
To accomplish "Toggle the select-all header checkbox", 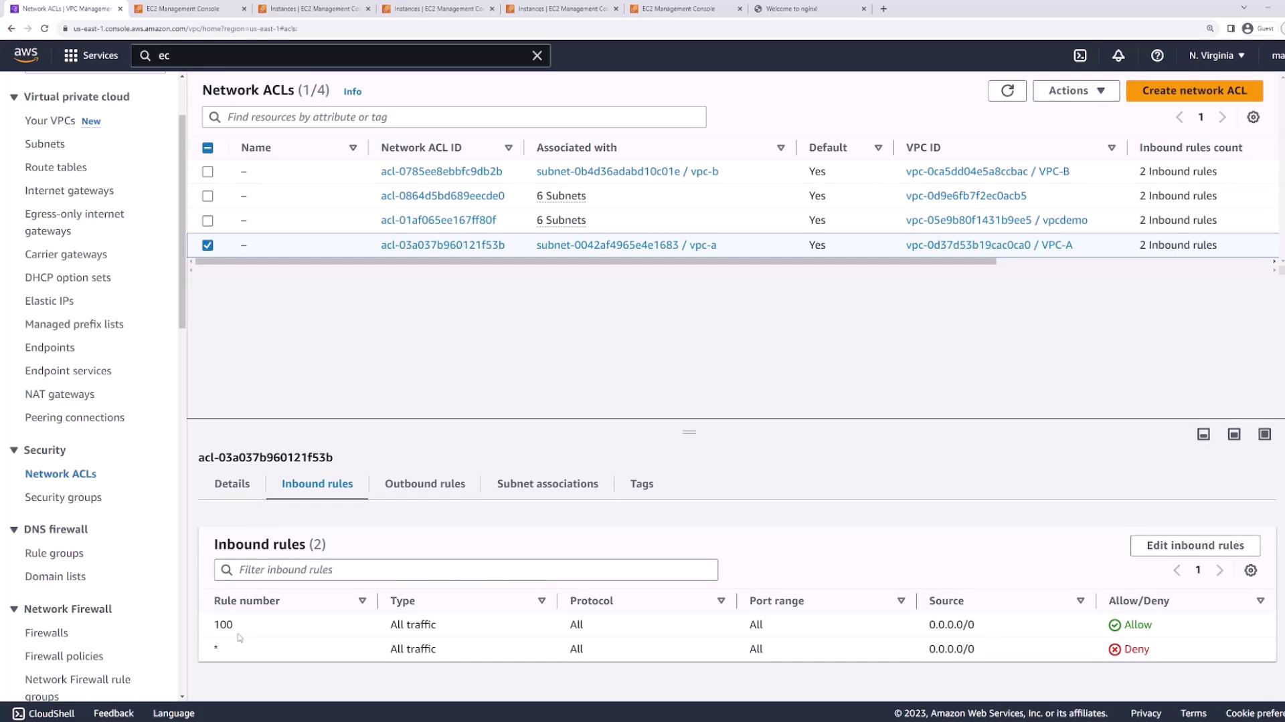I will click(x=207, y=148).
